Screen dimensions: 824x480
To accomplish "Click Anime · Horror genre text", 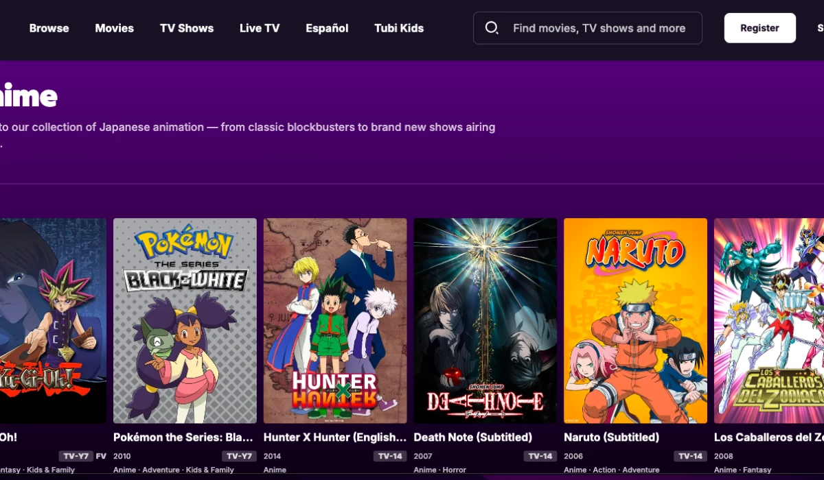I will [x=440, y=470].
